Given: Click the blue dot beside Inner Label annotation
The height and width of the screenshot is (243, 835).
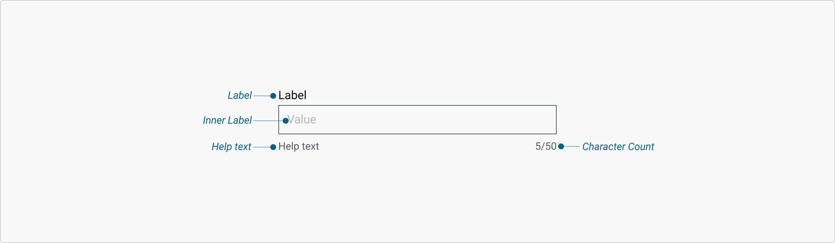Looking at the screenshot, I should (x=286, y=121).
